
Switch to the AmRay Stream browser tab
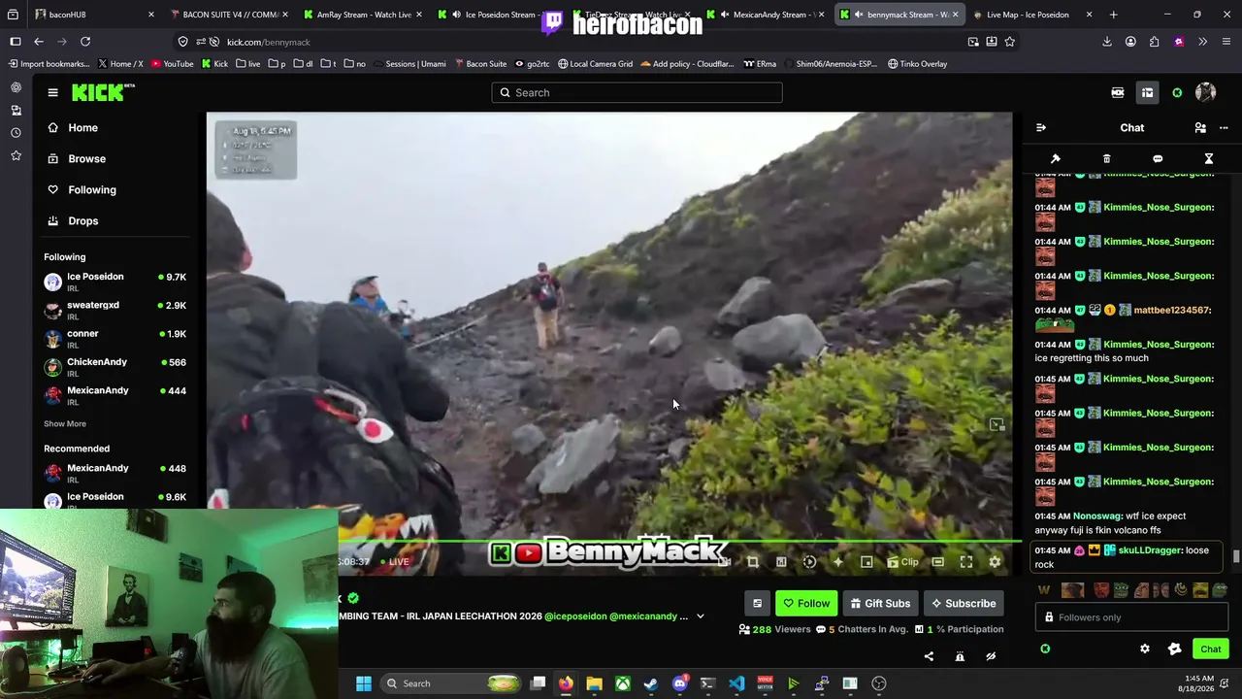361,15
